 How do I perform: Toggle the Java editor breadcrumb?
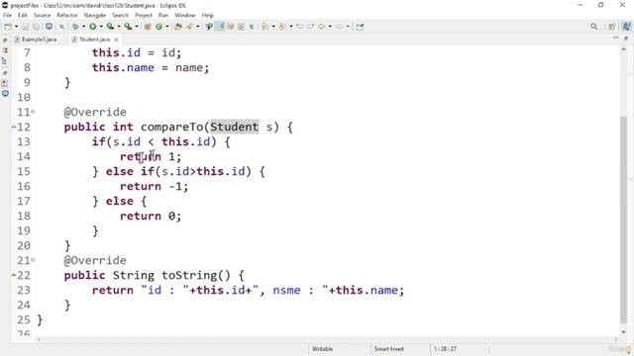click(209, 27)
